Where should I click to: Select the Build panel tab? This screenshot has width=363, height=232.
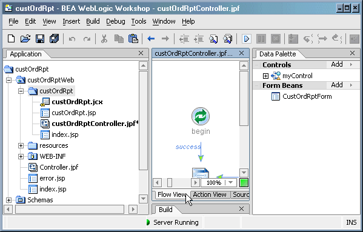click(x=165, y=210)
